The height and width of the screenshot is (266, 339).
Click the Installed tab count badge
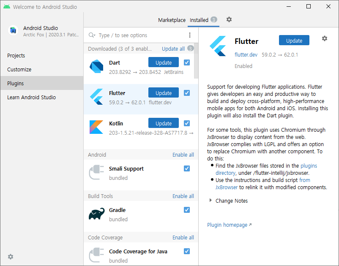[213, 20]
